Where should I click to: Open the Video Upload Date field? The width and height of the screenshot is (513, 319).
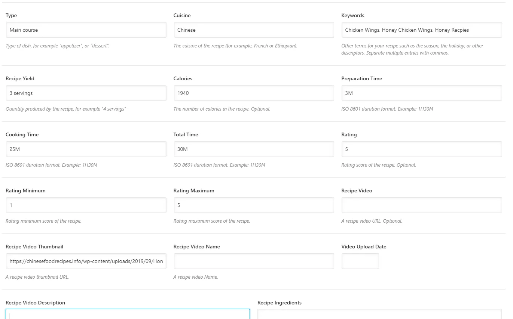click(360, 261)
